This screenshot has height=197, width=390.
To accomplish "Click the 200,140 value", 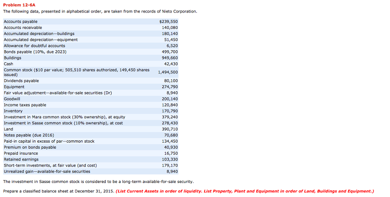I will [x=170, y=99].
